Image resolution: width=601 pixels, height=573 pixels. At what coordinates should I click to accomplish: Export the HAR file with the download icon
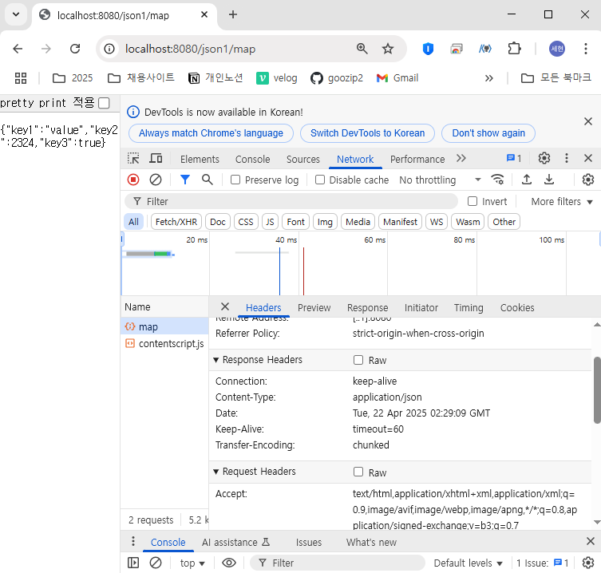tap(549, 180)
